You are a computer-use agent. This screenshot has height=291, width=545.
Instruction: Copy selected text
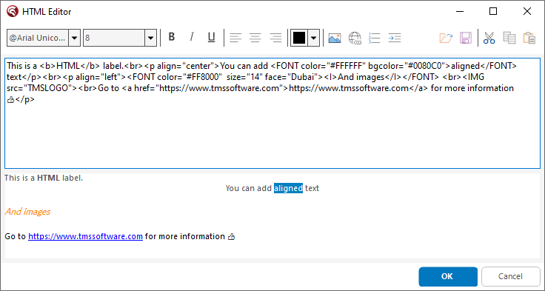509,38
